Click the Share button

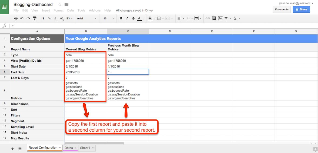point(301,9)
